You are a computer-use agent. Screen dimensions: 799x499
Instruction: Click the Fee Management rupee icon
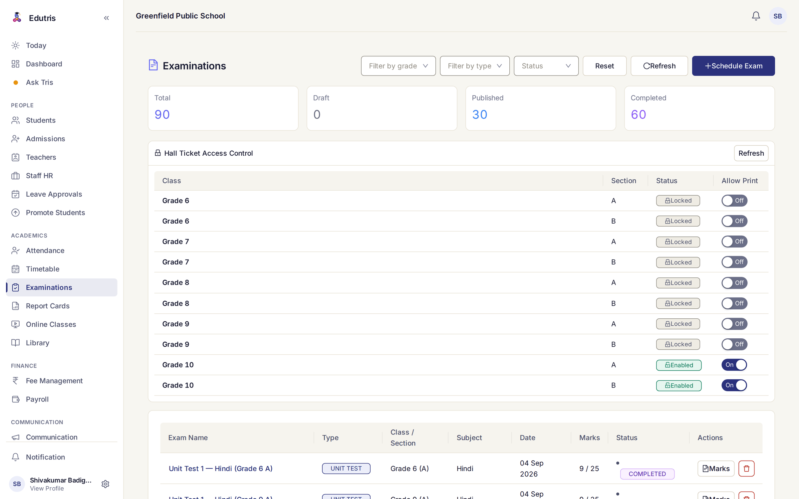pyautogui.click(x=16, y=381)
